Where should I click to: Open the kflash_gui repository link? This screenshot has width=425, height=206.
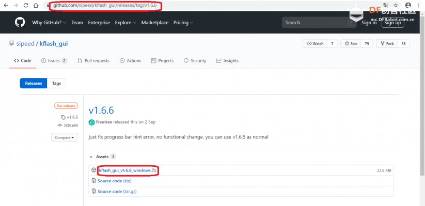coord(54,44)
